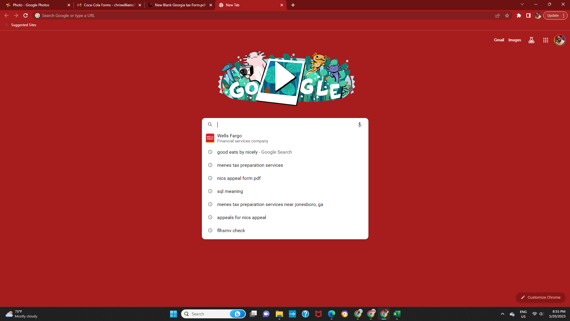
Task: Open Wi-Fi network tray icon
Action: pos(534,314)
